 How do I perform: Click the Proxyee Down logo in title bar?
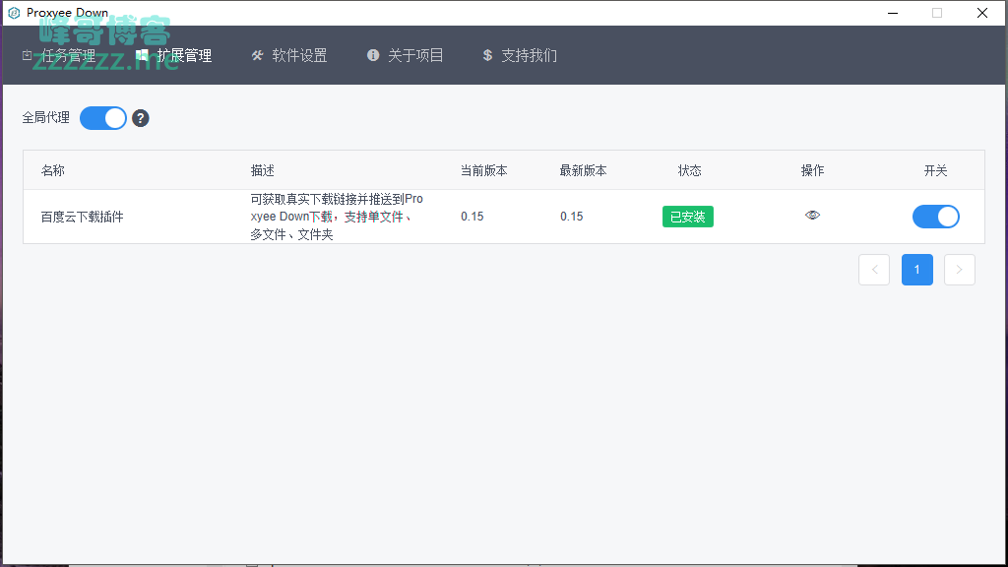pos(14,13)
